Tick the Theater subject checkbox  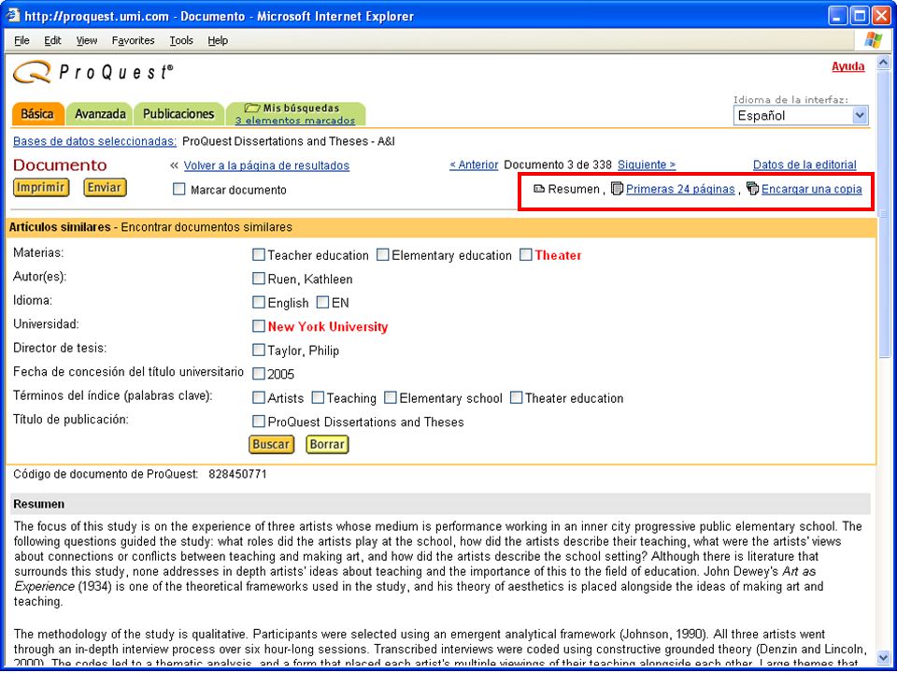(x=526, y=255)
